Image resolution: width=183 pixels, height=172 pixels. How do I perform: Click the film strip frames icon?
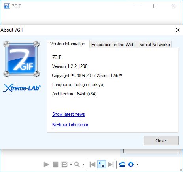click(64, 164)
